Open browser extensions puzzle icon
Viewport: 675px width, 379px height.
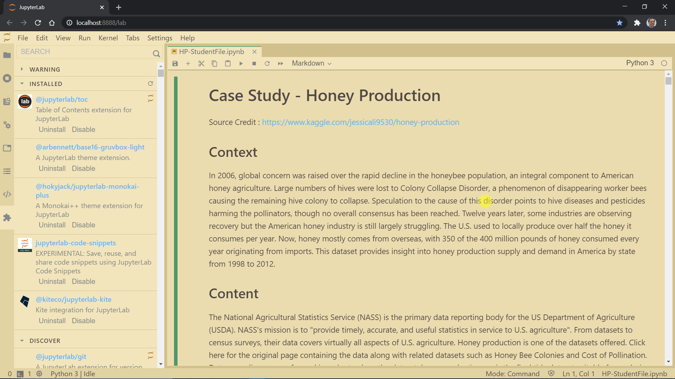pyautogui.click(x=637, y=23)
